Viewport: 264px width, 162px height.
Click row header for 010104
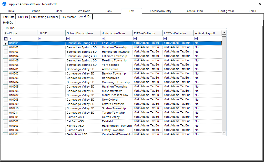(6, 56)
